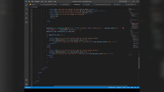Toggle secondary side bar layout icon
The height and width of the screenshot is (92, 164).
pyautogui.click(x=124, y=2)
